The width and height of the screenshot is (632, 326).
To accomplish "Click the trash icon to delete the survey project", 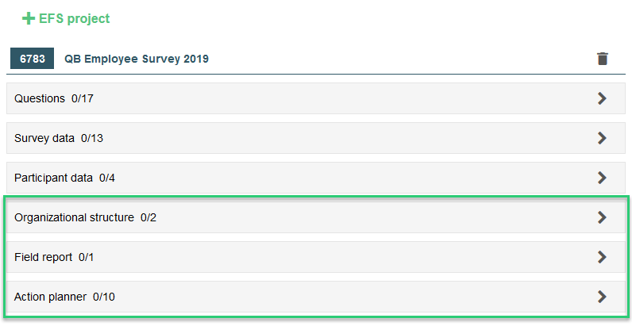I will click(x=602, y=59).
